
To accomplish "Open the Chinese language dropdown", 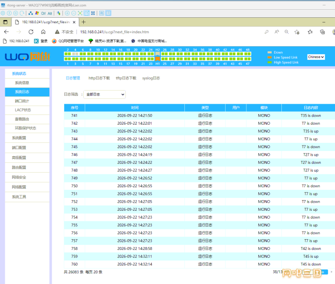I will tap(316, 57).
